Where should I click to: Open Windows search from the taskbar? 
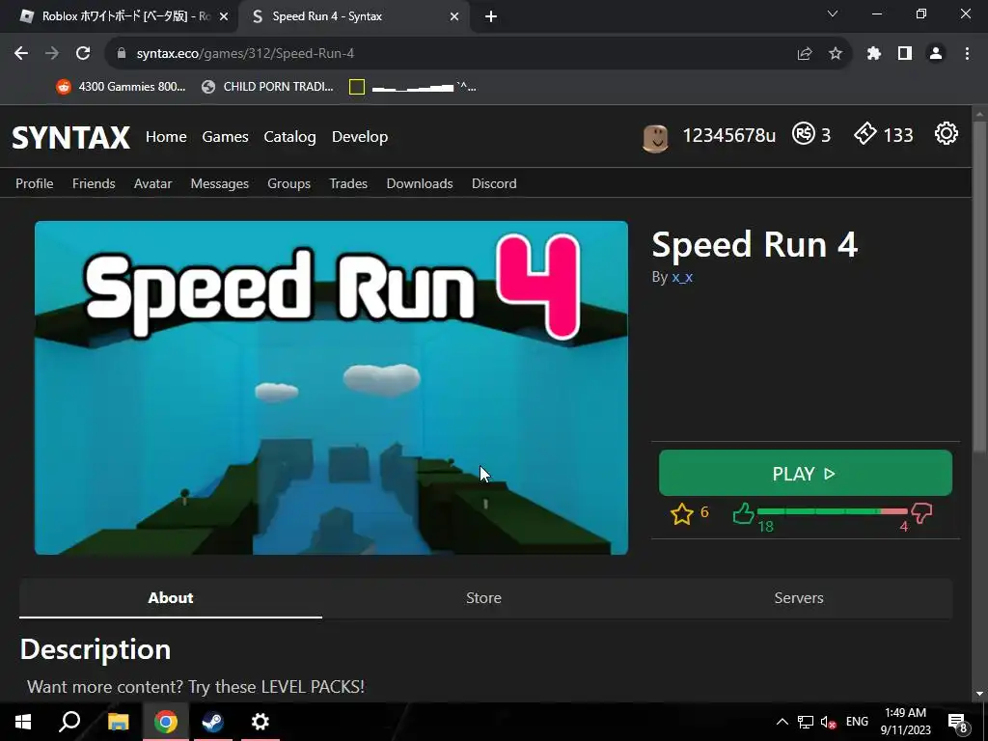[69, 722]
